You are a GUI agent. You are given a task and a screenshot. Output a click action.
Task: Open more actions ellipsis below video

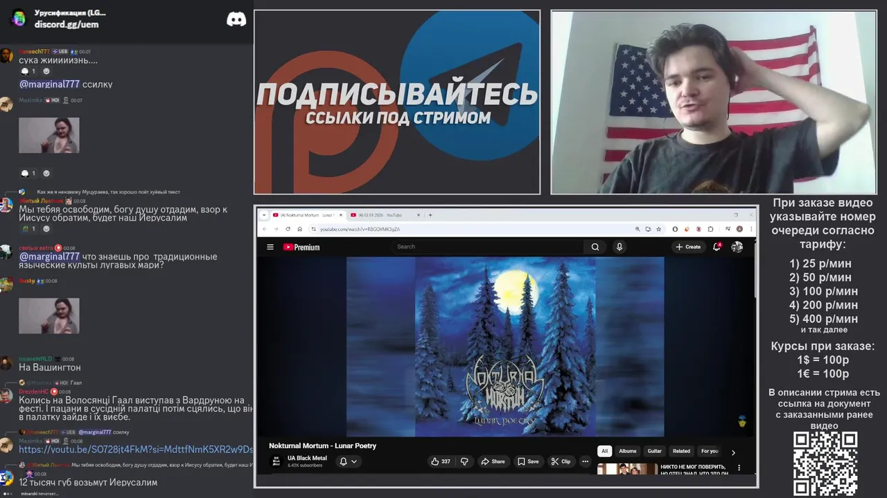coord(585,461)
